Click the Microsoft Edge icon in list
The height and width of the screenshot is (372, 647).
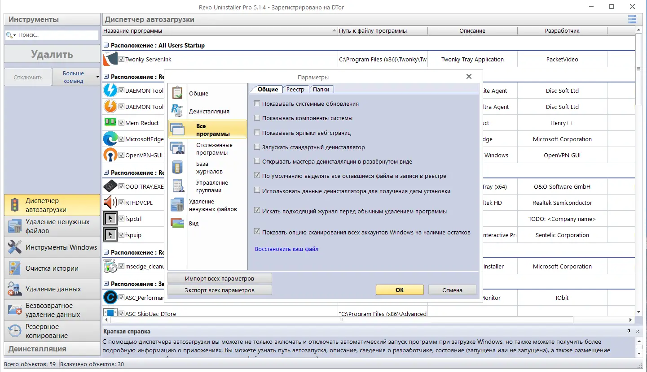click(x=110, y=139)
